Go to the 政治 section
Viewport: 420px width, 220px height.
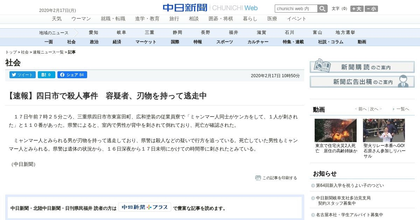click(x=94, y=42)
